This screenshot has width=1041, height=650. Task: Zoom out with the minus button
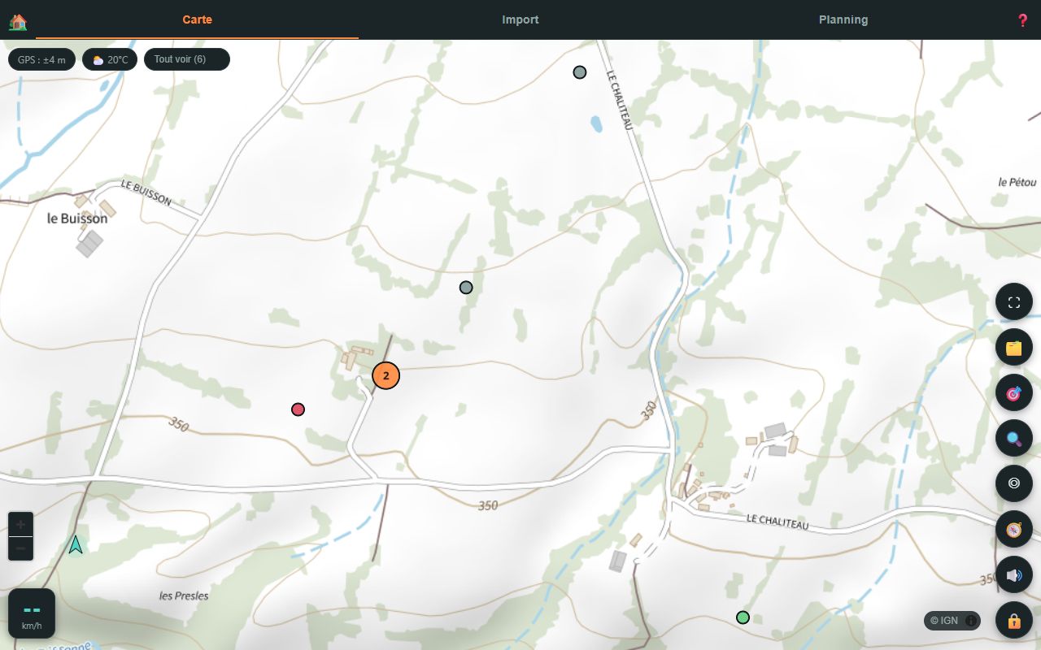[x=21, y=548]
